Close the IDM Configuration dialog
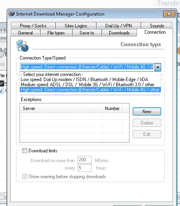The image size is (180, 206). [169, 14]
